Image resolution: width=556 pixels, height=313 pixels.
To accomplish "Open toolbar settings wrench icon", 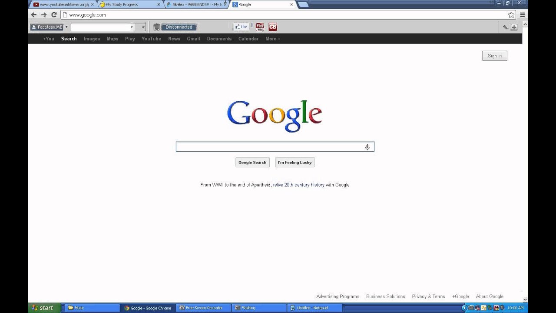I will [x=506, y=27].
